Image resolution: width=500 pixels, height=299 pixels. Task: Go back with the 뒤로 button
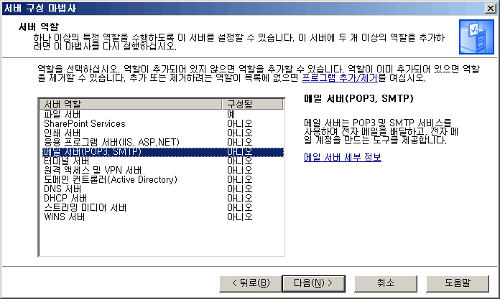(246, 283)
